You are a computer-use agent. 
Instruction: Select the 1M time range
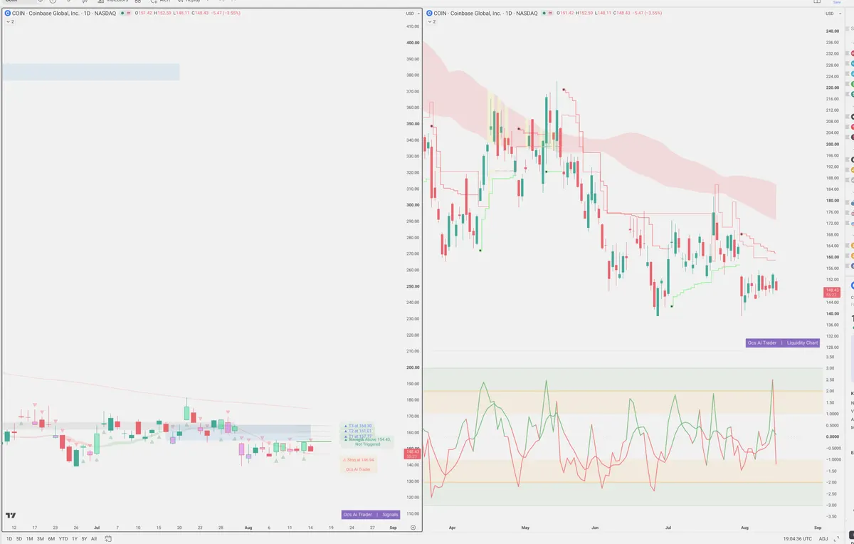tap(29, 538)
